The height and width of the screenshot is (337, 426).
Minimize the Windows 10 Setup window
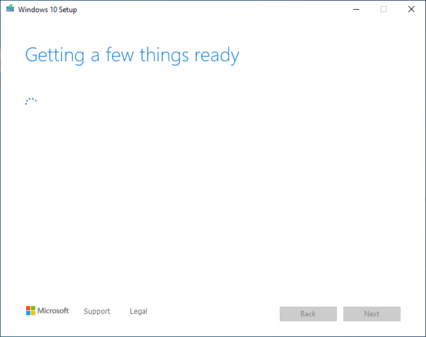(355, 9)
